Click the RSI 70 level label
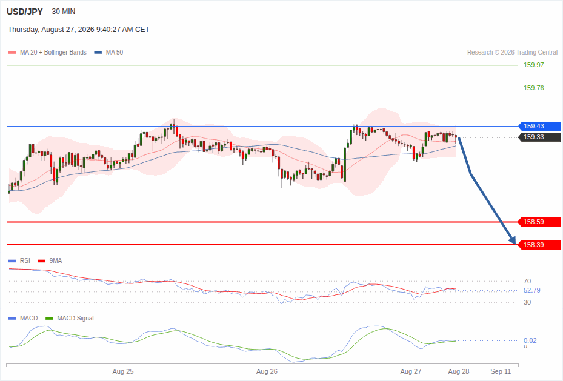The height and width of the screenshot is (381, 563). click(527, 281)
